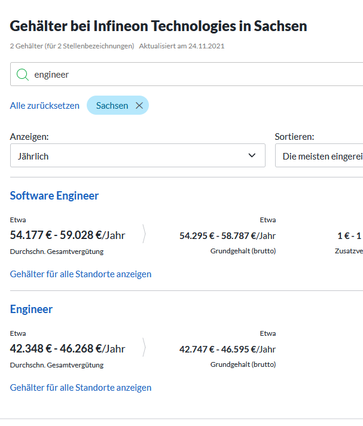Expand the Sortieren dropdown
Viewport: 363px width, 426px height.
click(320, 156)
